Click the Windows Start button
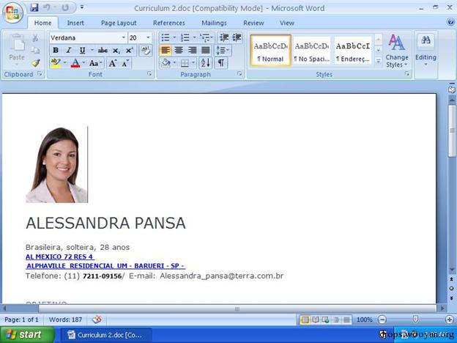The height and width of the screenshot is (343, 457). 26,335
